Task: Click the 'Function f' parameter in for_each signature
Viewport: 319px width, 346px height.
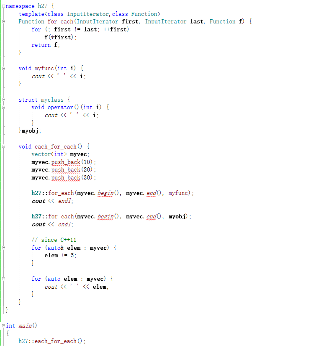Action: [x=226, y=22]
